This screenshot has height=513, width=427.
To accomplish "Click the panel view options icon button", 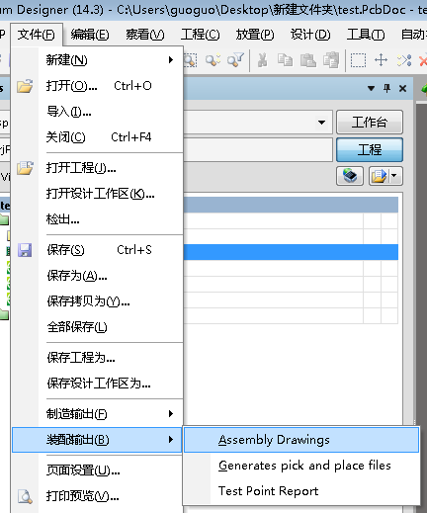I will click(379, 176).
